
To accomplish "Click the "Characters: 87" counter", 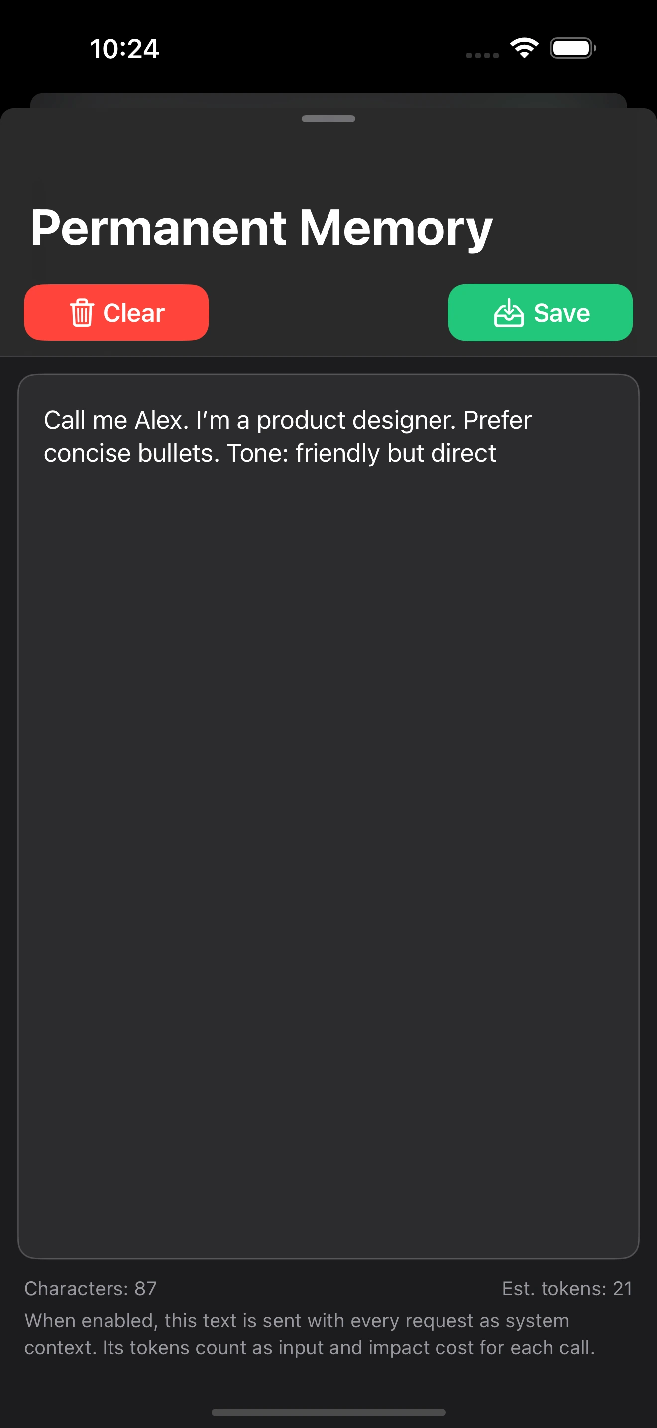I will pos(90,1288).
